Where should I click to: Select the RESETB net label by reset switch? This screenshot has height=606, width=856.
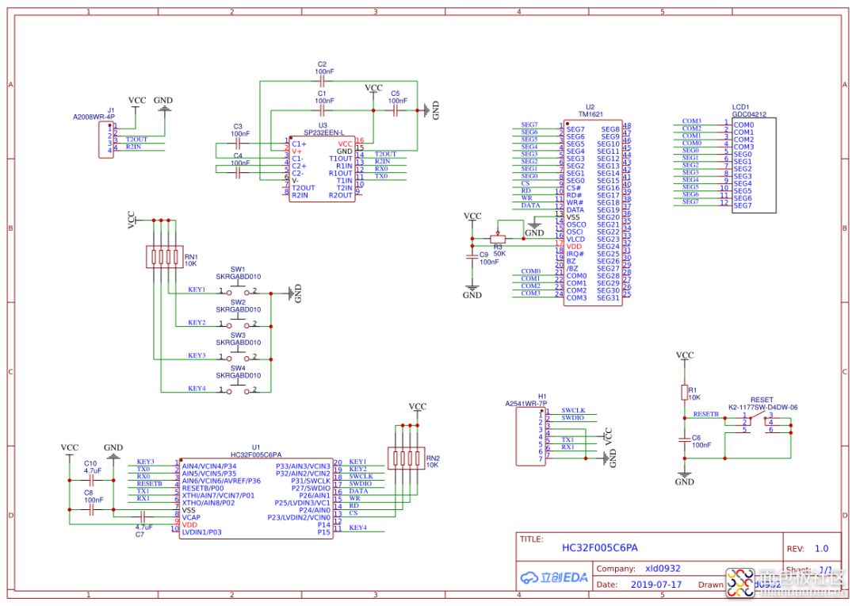click(706, 414)
